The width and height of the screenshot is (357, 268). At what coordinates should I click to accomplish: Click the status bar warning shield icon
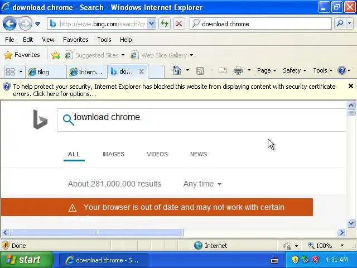pyautogui.click(x=6, y=246)
